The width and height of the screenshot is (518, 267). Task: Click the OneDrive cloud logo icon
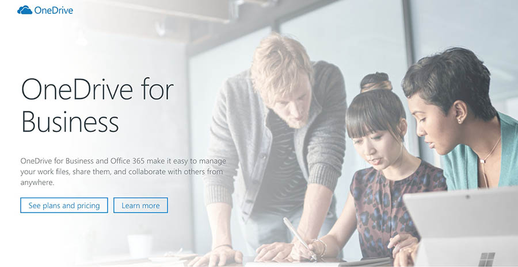[25, 10]
